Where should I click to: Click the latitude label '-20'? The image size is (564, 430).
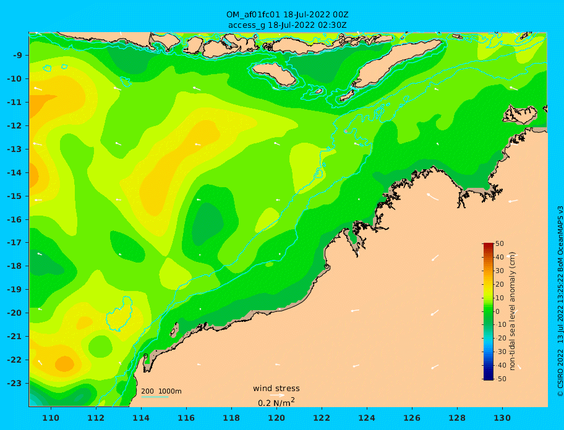pyautogui.click(x=15, y=313)
